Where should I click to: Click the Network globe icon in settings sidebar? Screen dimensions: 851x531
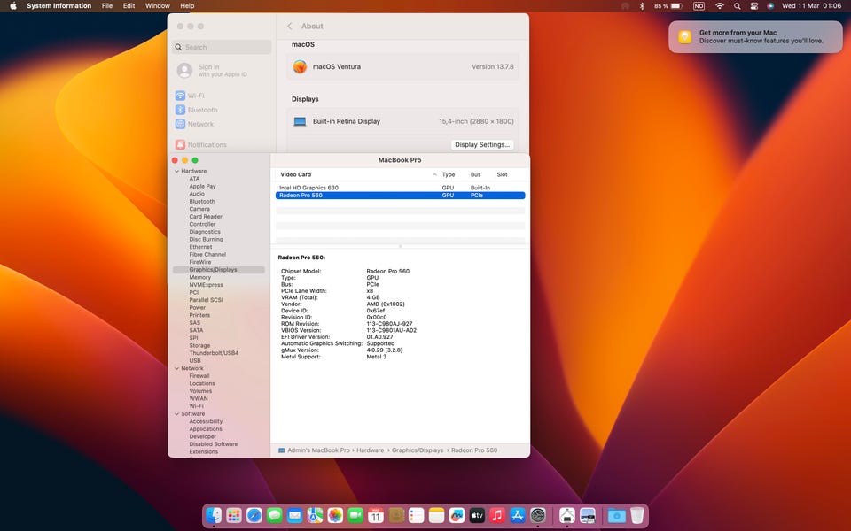point(180,124)
